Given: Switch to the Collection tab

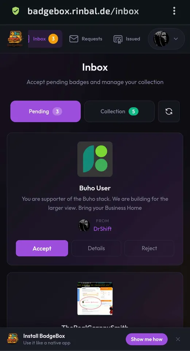Looking at the screenshot, I should coord(120,111).
